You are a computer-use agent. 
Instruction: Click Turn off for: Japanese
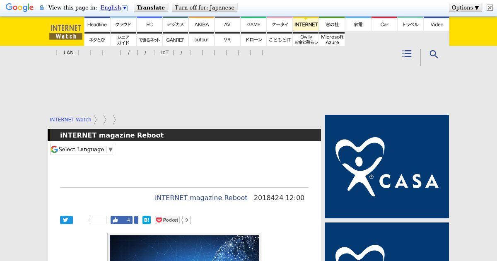coord(205,7)
